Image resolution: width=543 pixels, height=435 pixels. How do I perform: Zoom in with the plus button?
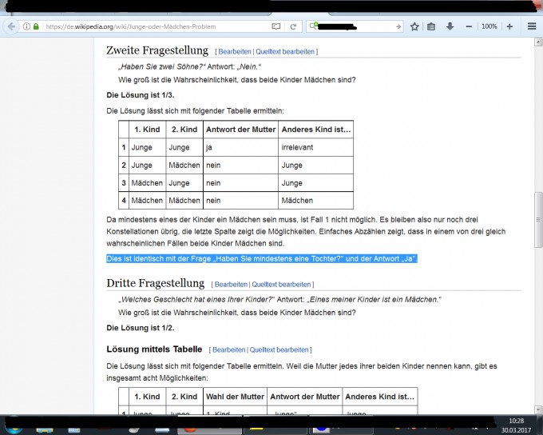[x=509, y=26]
